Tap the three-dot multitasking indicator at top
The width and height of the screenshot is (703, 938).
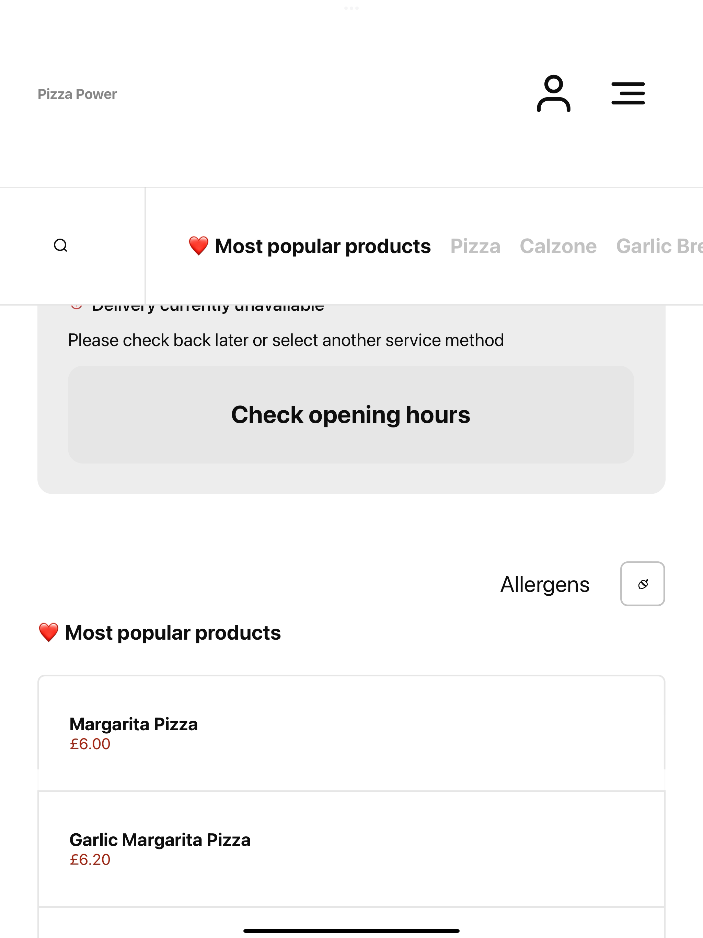(351, 8)
